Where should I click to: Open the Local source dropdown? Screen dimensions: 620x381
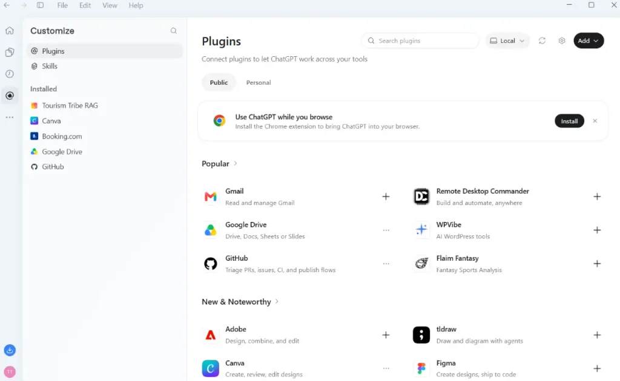(507, 41)
